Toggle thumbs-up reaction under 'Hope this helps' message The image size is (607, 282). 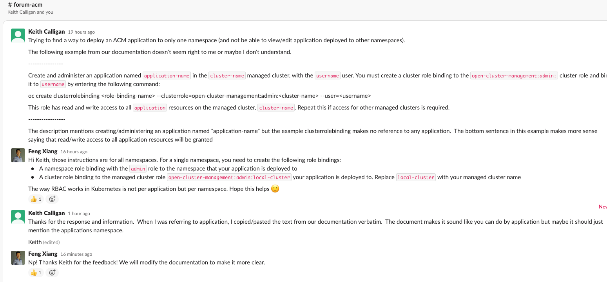[x=36, y=199]
